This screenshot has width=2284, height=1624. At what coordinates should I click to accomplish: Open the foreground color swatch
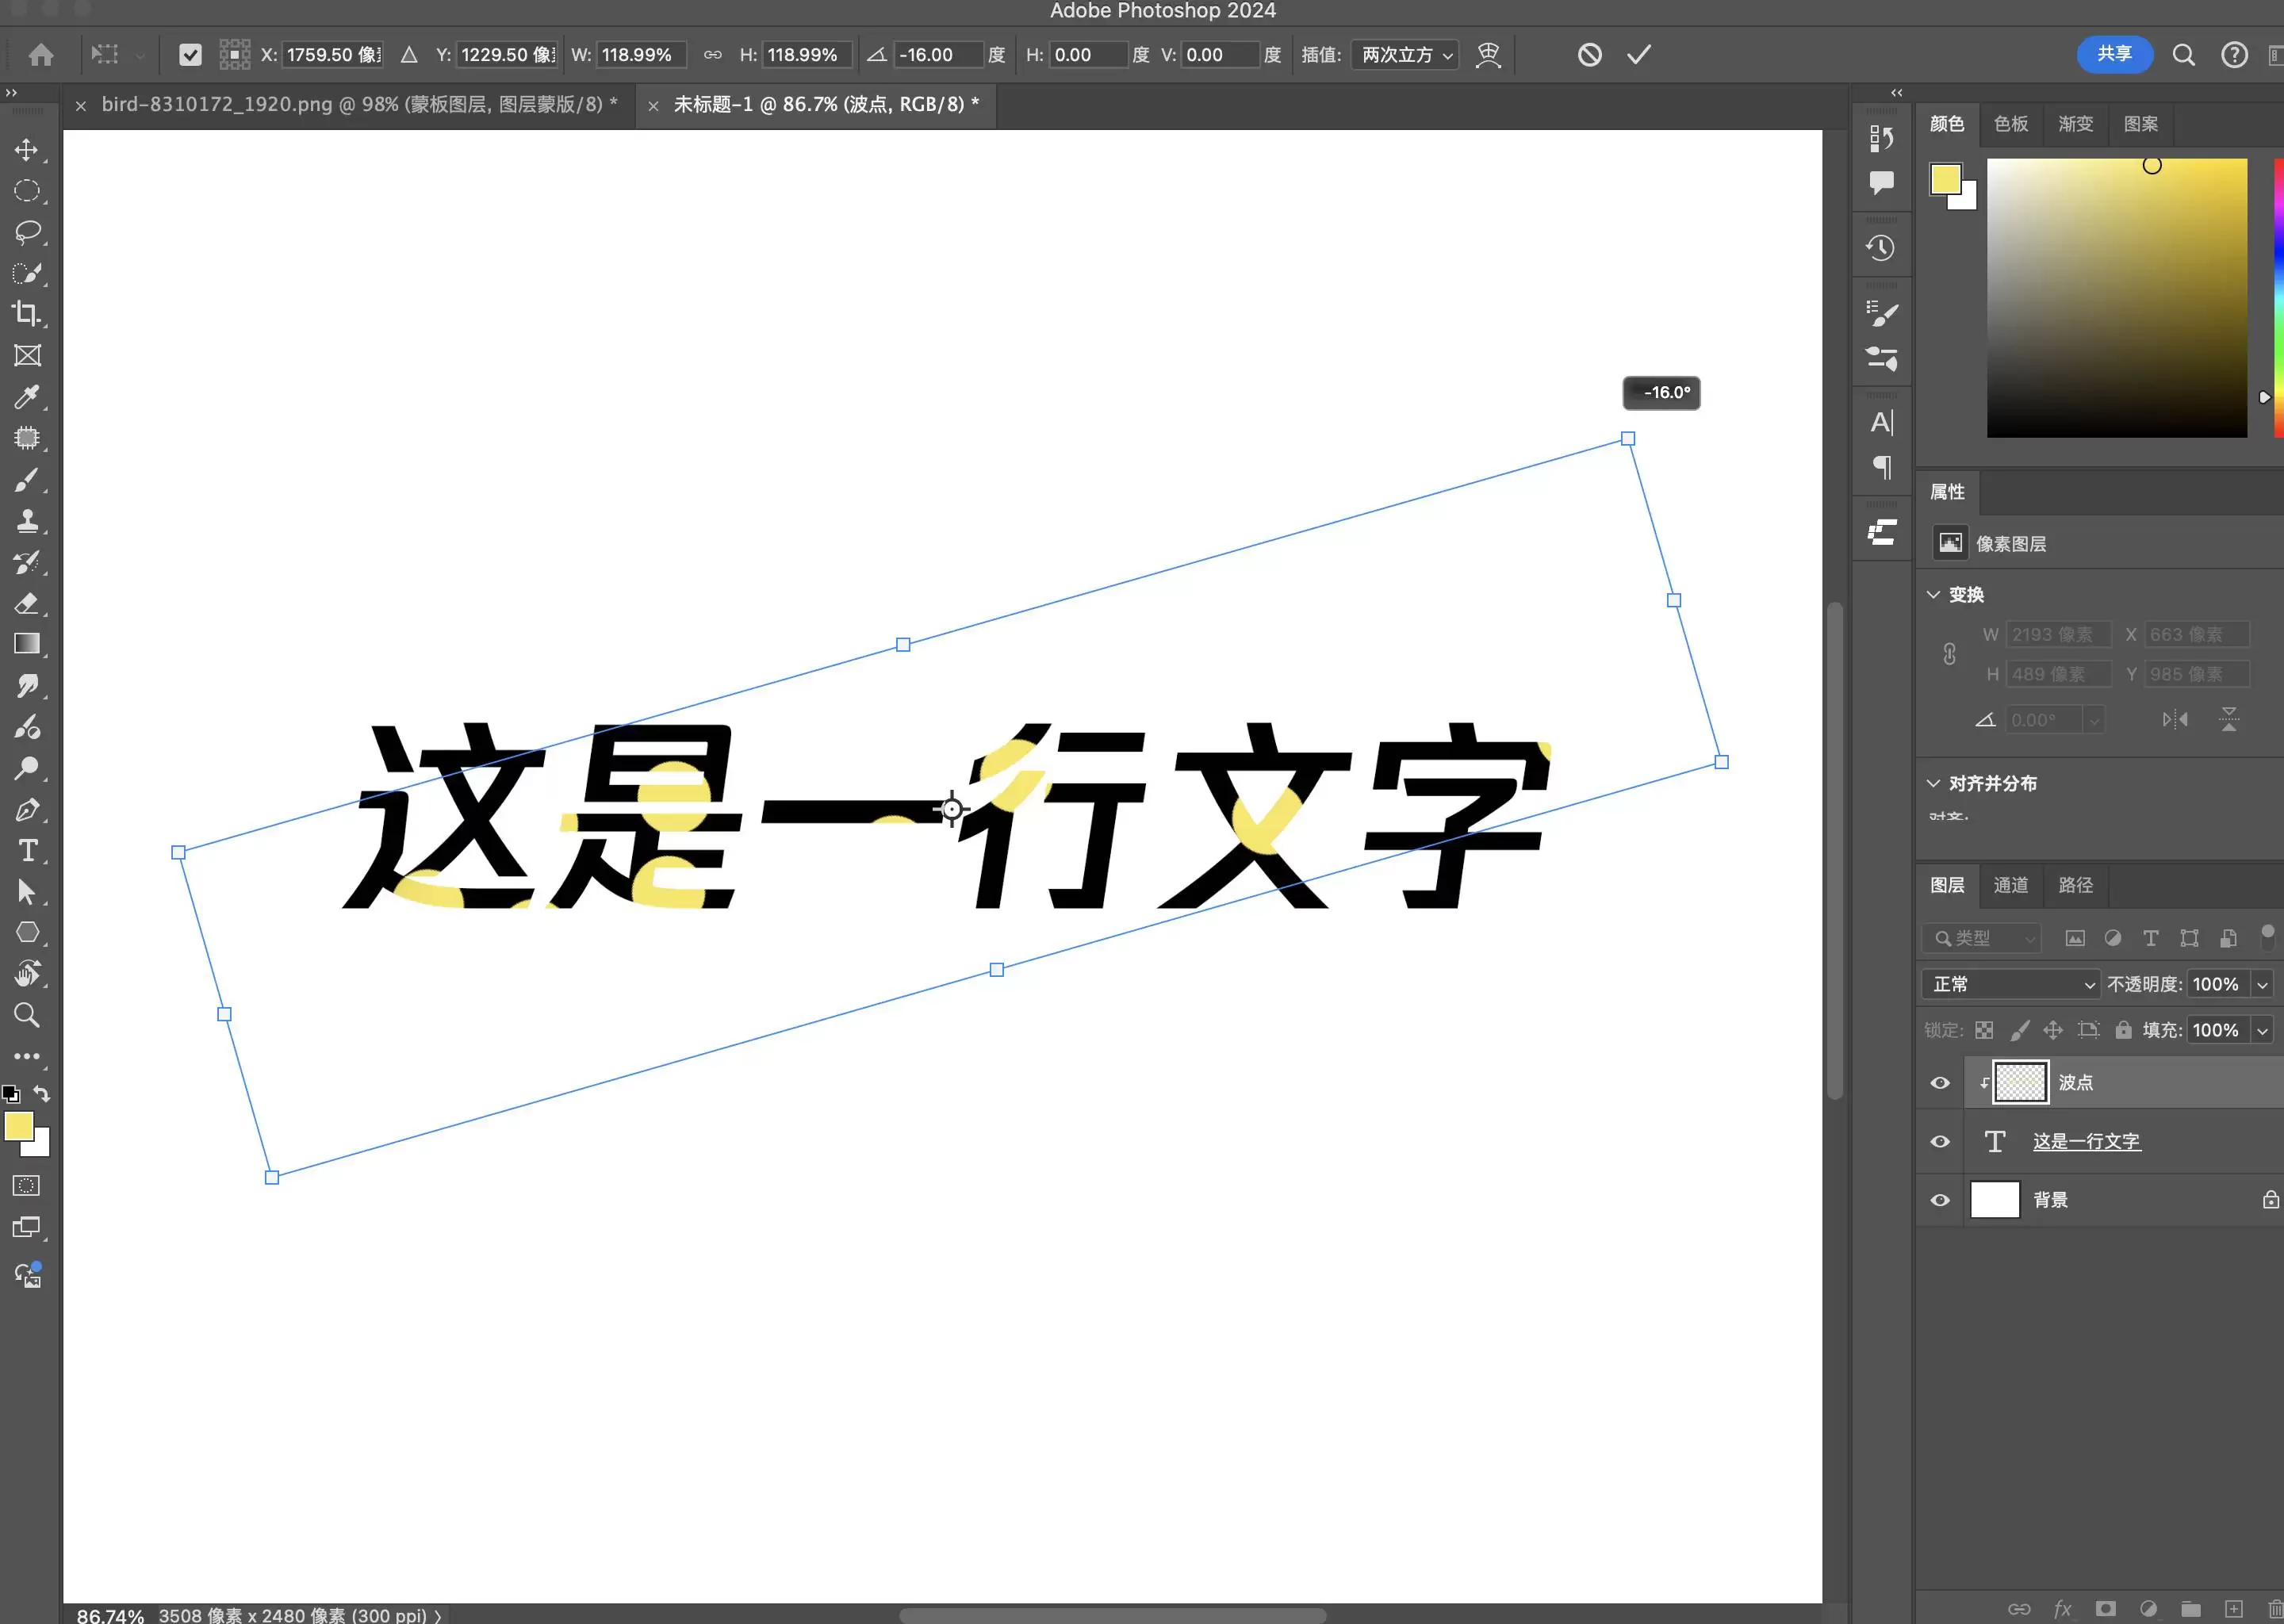[21, 1127]
